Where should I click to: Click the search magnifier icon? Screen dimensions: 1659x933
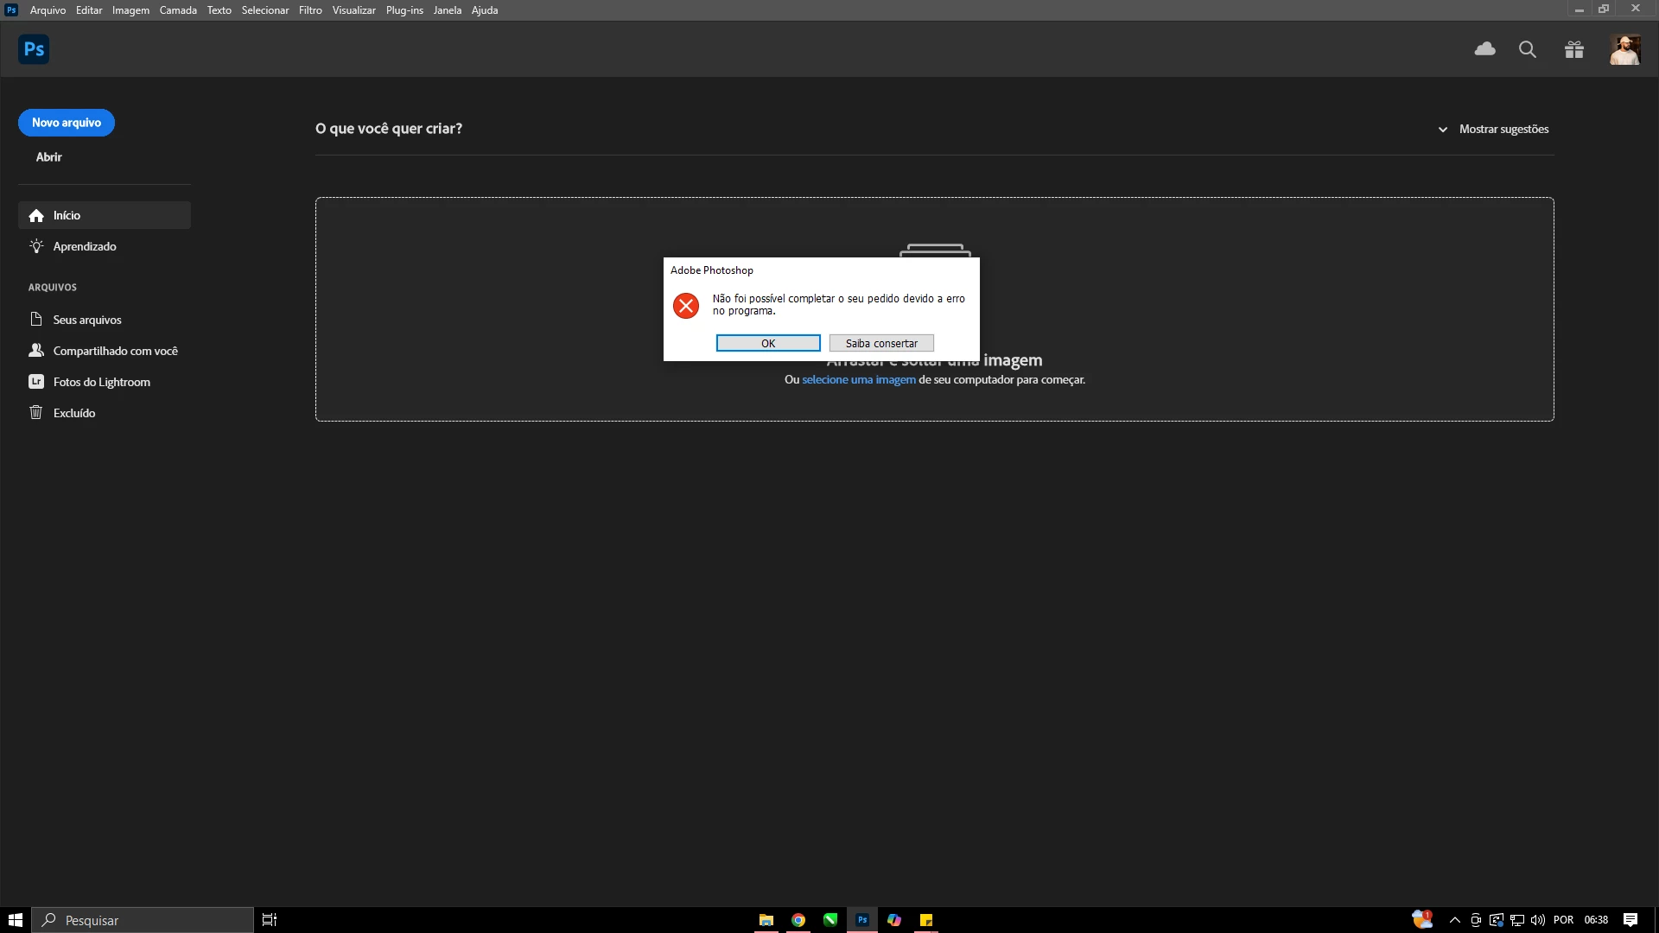point(1528,49)
